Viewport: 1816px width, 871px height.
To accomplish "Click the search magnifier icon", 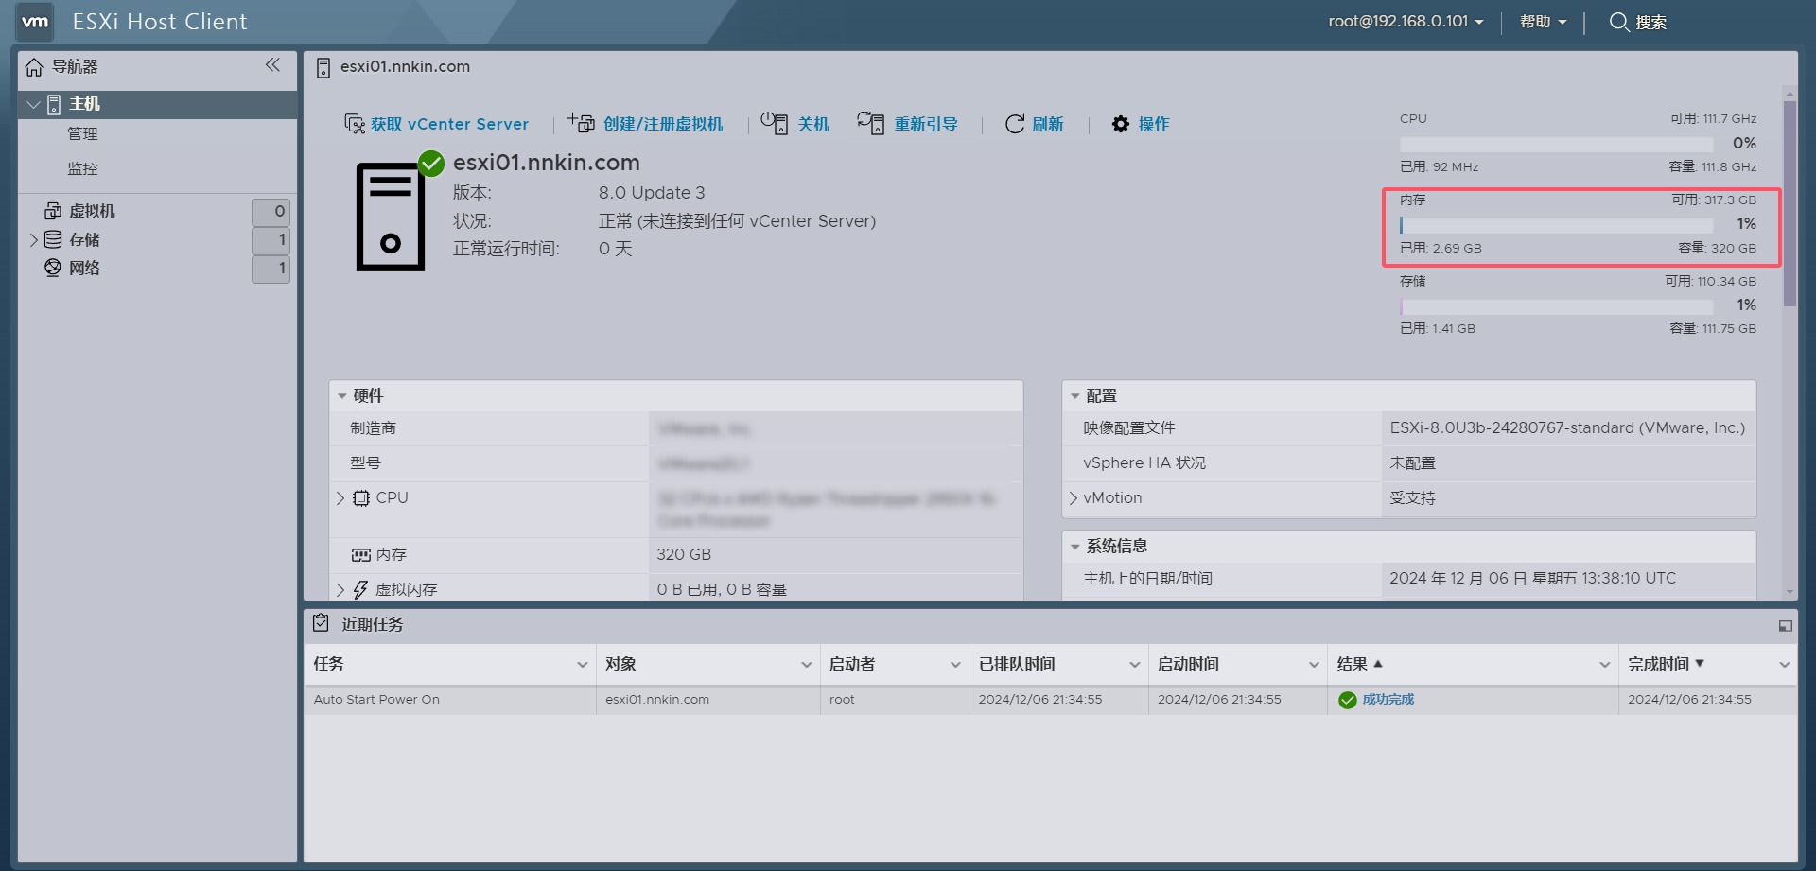I will pyautogui.click(x=1619, y=22).
